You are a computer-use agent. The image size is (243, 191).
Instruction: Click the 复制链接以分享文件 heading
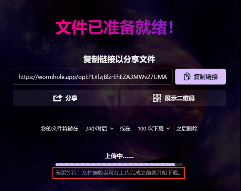click(119, 59)
